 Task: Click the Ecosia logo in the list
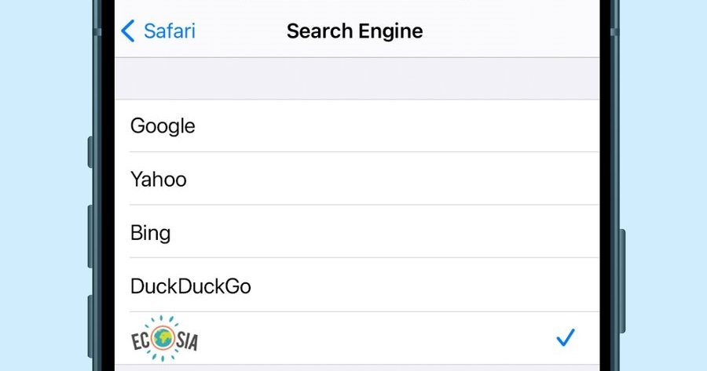pyautogui.click(x=165, y=338)
